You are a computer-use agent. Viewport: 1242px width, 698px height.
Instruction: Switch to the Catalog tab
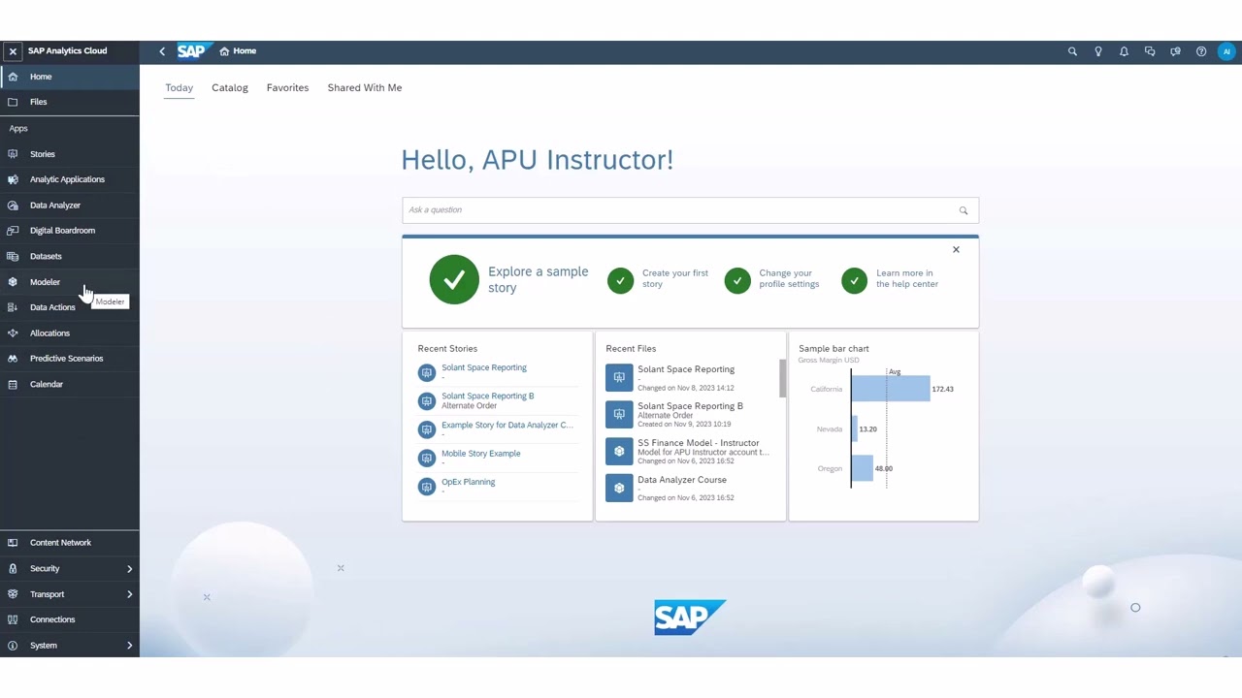230,88
